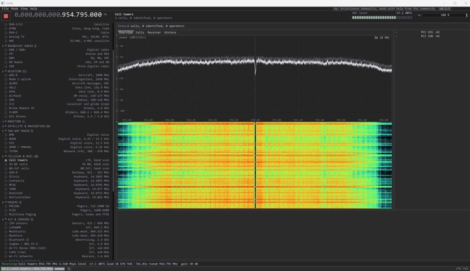The image size is (470, 271).
Task: Select the Overview tab
Action: point(125,33)
